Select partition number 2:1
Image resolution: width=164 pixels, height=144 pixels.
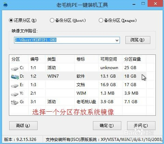pos(33,93)
